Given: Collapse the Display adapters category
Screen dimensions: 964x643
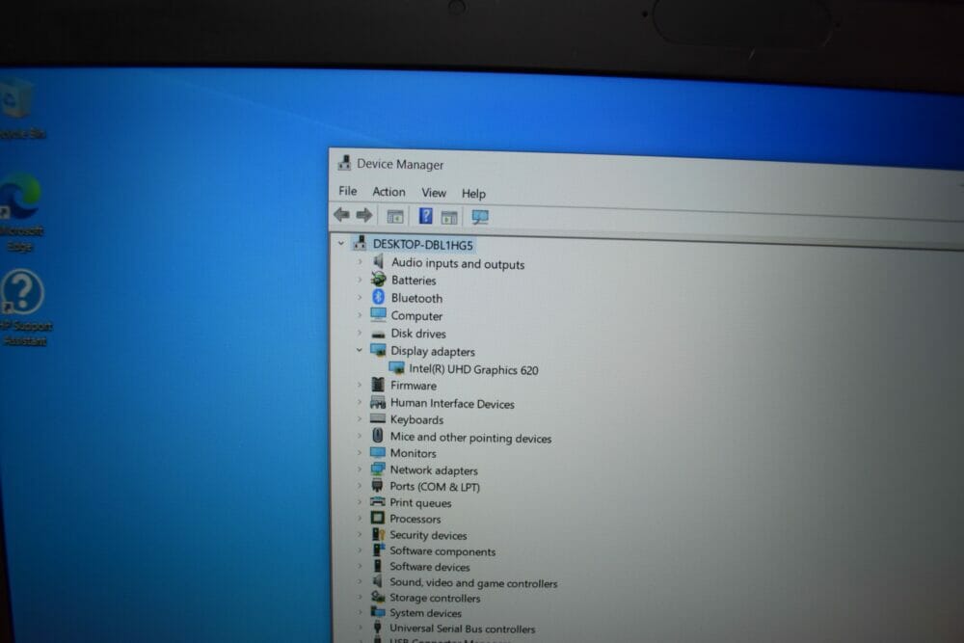Looking at the screenshot, I should point(359,350).
